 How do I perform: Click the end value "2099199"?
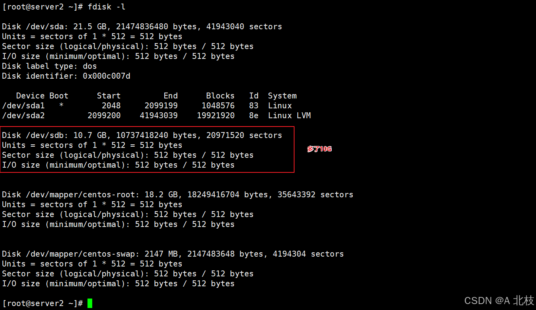coord(161,106)
